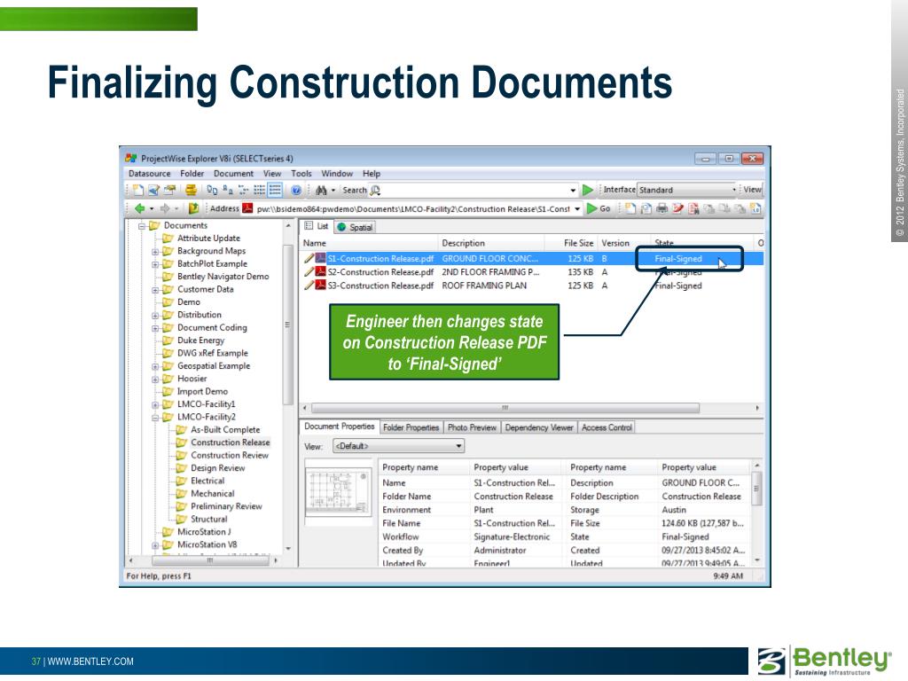Select S3-Construction Release.pdf file row
This screenshot has width=908, height=681.
coord(532,286)
